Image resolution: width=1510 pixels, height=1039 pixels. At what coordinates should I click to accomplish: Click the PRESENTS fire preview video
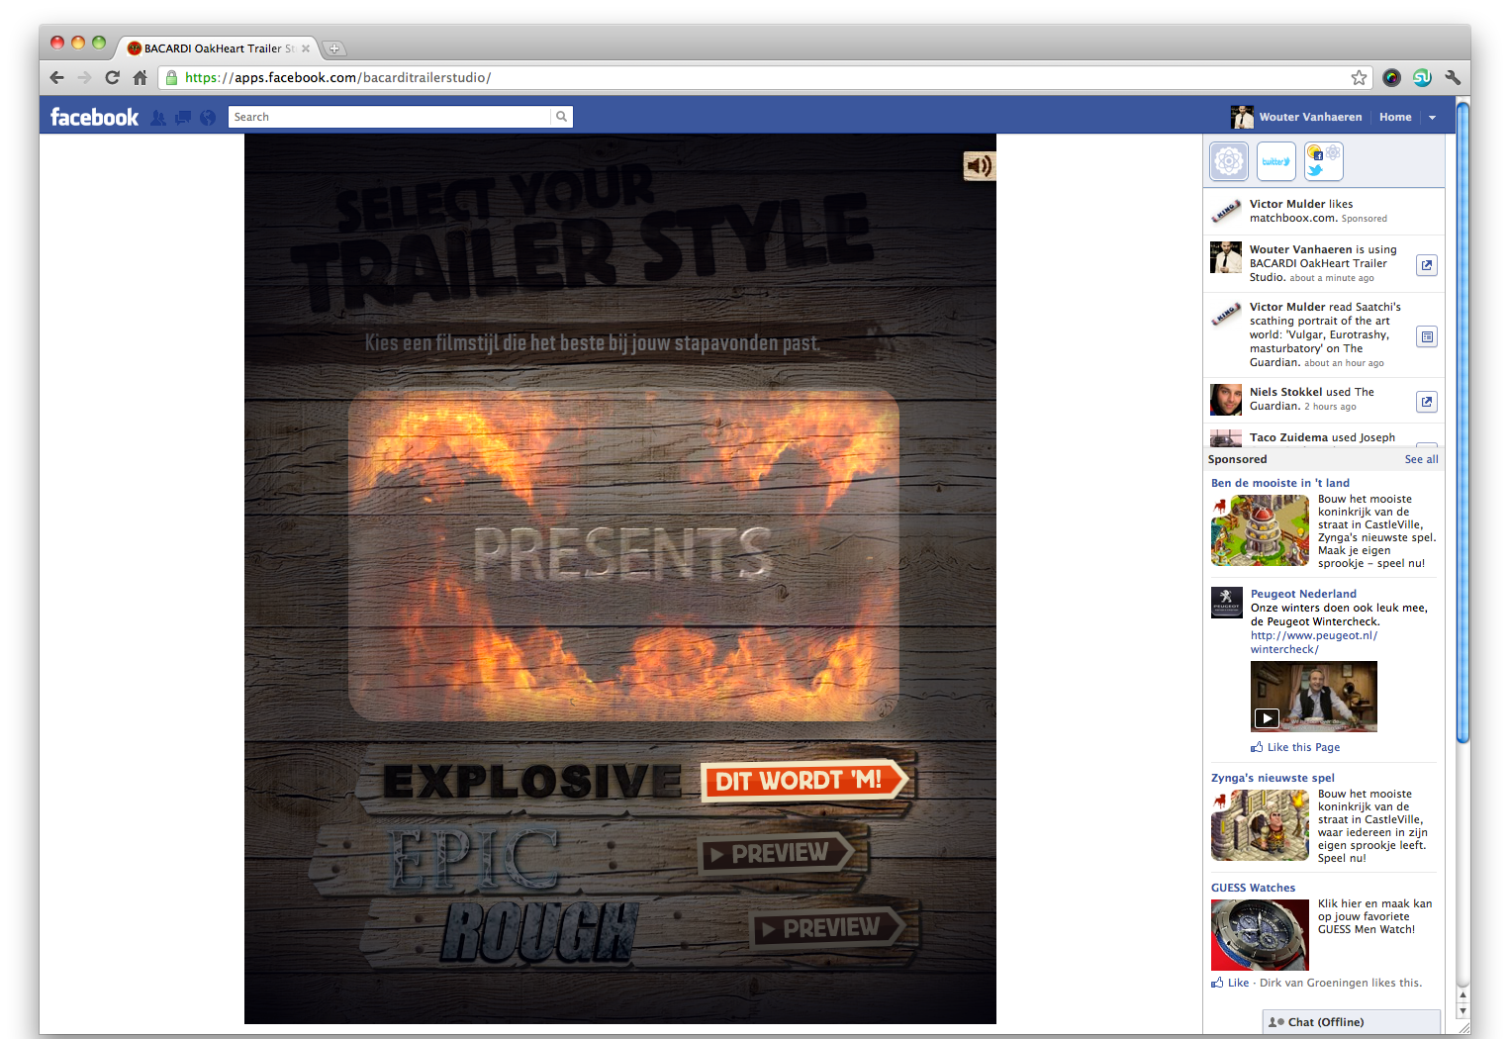[623, 554]
